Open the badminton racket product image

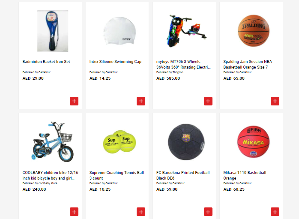tap(53, 31)
